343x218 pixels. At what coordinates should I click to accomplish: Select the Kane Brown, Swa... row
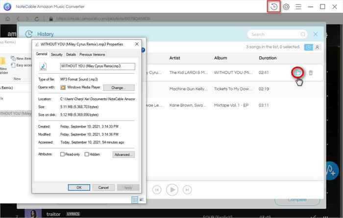234,106
